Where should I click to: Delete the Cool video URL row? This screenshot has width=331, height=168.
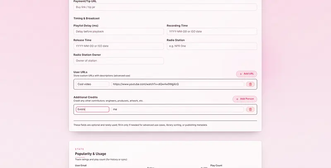(250, 84)
